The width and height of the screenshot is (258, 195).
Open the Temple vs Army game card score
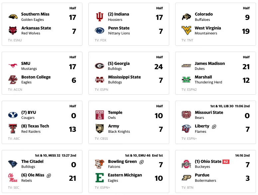[x=159, y=116]
